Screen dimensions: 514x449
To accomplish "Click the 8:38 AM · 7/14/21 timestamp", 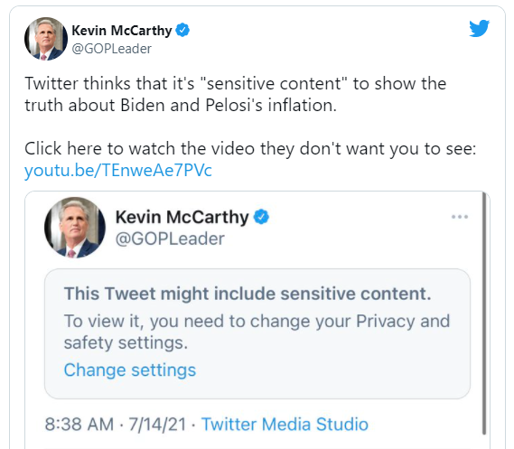I will click(116, 424).
